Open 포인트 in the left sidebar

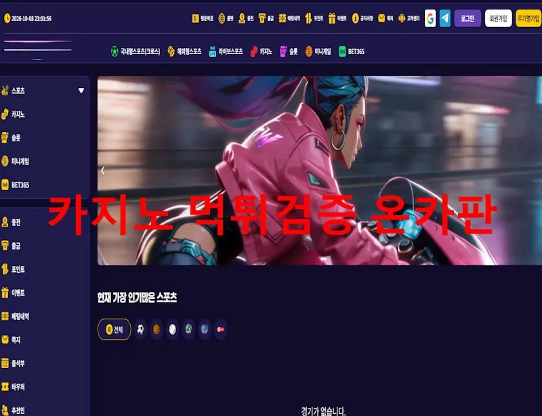13,269
